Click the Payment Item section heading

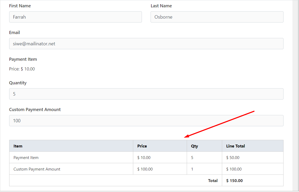[23, 59]
